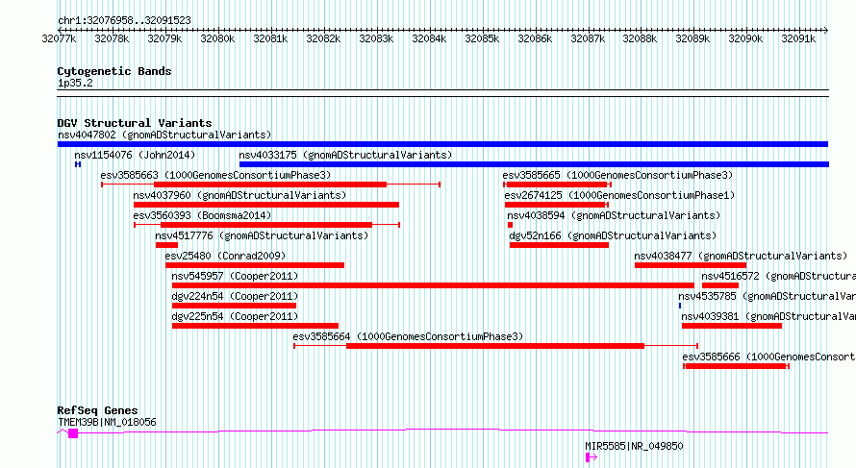Viewport: 856px width, 468px height.
Task: Open the TMEM39B|NM_018056 gene label
Action: [107, 422]
